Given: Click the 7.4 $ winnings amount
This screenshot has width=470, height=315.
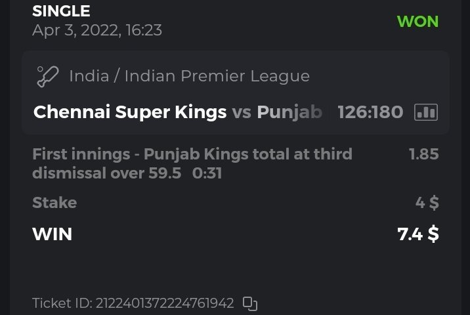Looking at the screenshot, I should [418, 234].
